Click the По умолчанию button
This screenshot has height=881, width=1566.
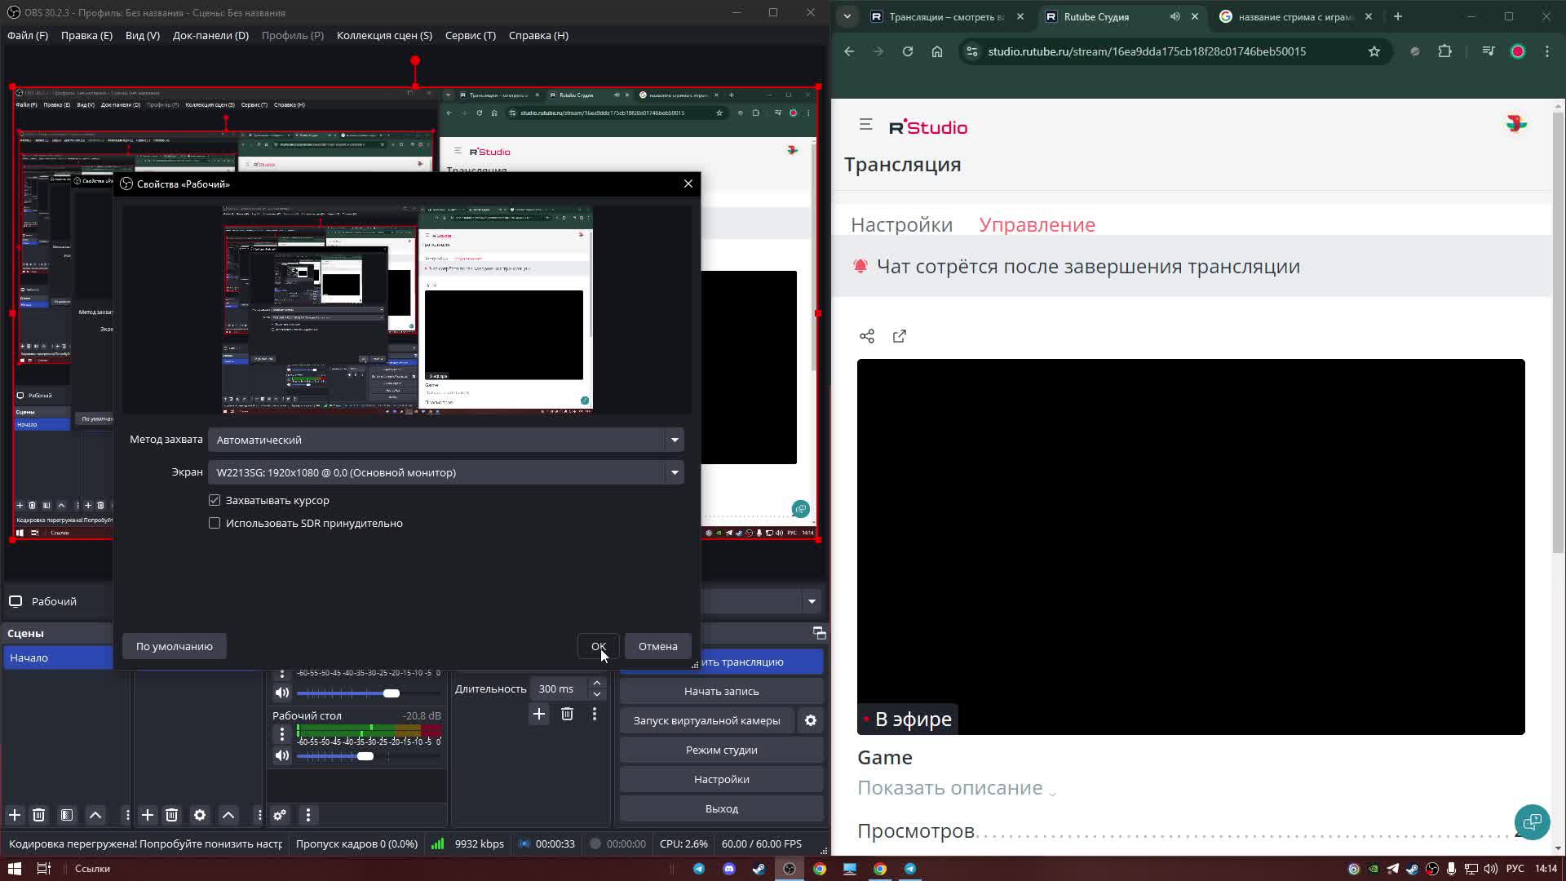pos(174,646)
